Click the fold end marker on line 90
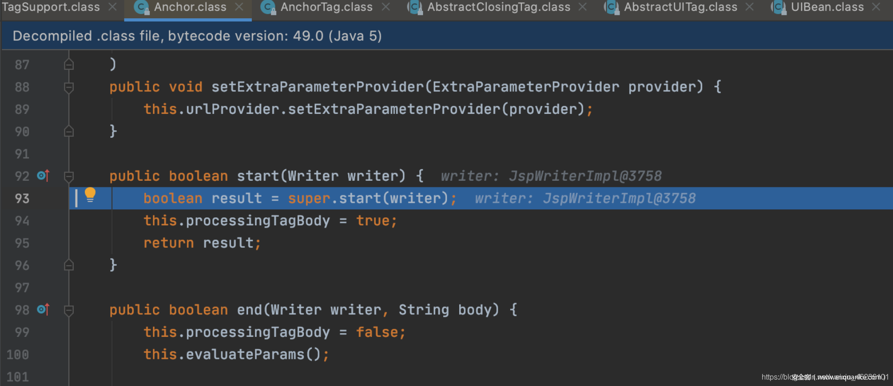Screen dimensions: 893x386 click(x=69, y=131)
